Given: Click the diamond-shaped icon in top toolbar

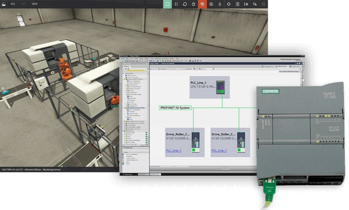Looking at the screenshot, I should click(x=229, y=4).
